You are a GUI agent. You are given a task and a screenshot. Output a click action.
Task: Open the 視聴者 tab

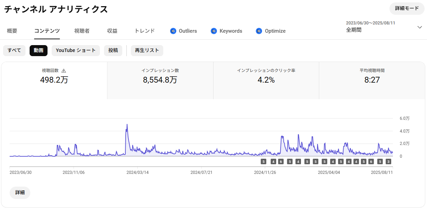(82, 31)
